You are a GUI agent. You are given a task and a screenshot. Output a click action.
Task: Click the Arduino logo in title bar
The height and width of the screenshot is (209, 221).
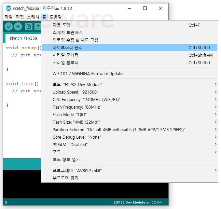click(x=9, y=9)
